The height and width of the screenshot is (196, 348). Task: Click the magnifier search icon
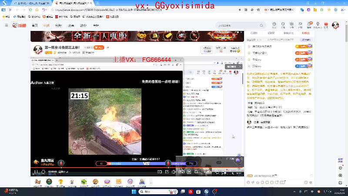261,26
